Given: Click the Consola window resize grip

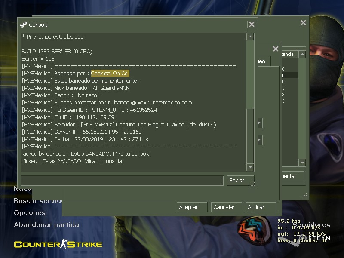Looking at the screenshot, I should pos(253,184).
